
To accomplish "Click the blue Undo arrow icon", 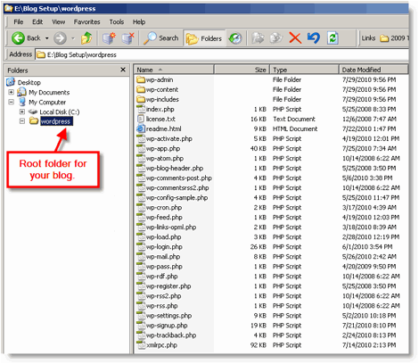I will point(314,38).
